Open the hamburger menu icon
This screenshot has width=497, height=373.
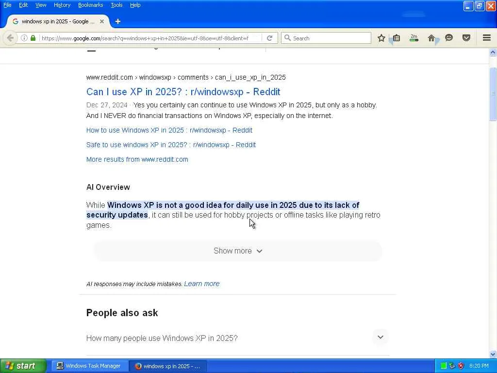(x=487, y=38)
